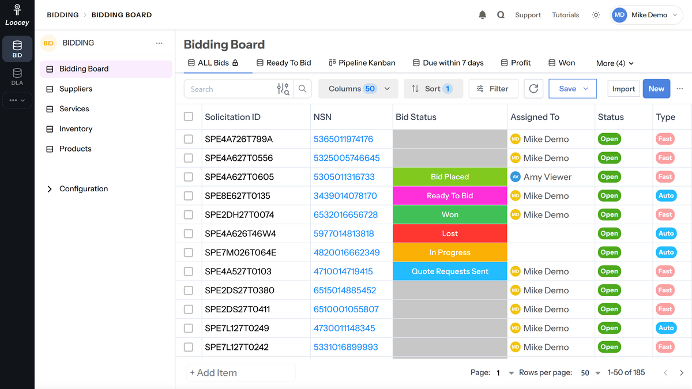Open the toolbar more-options ellipsis beside New
The image size is (692, 389).
pyautogui.click(x=680, y=89)
